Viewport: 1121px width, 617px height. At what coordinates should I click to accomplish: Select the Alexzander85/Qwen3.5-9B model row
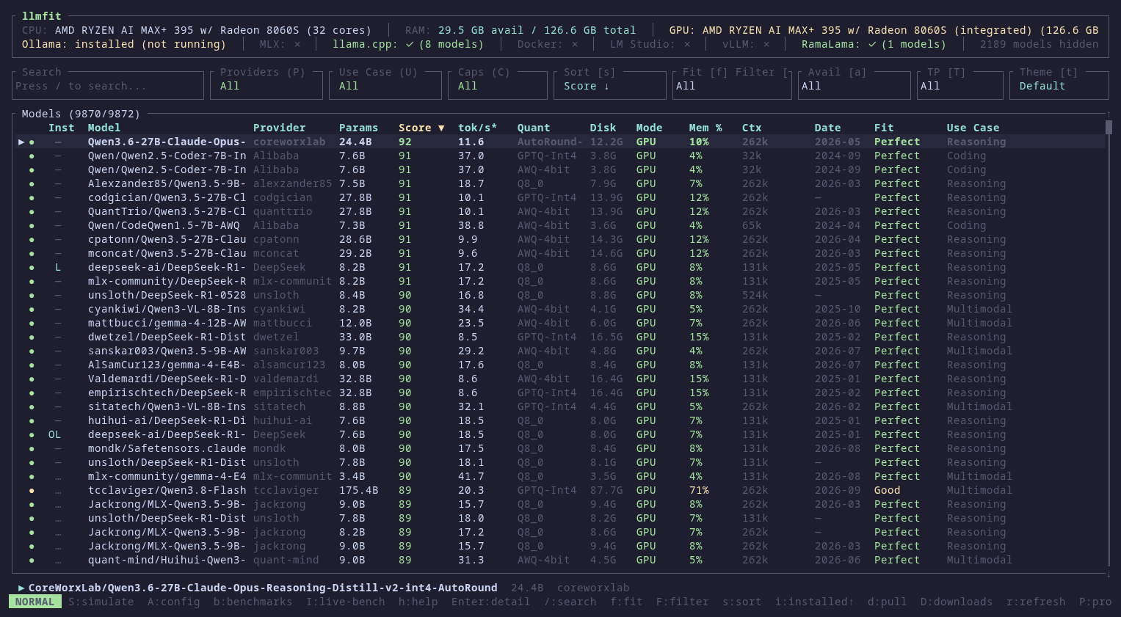pyautogui.click(x=562, y=183)
